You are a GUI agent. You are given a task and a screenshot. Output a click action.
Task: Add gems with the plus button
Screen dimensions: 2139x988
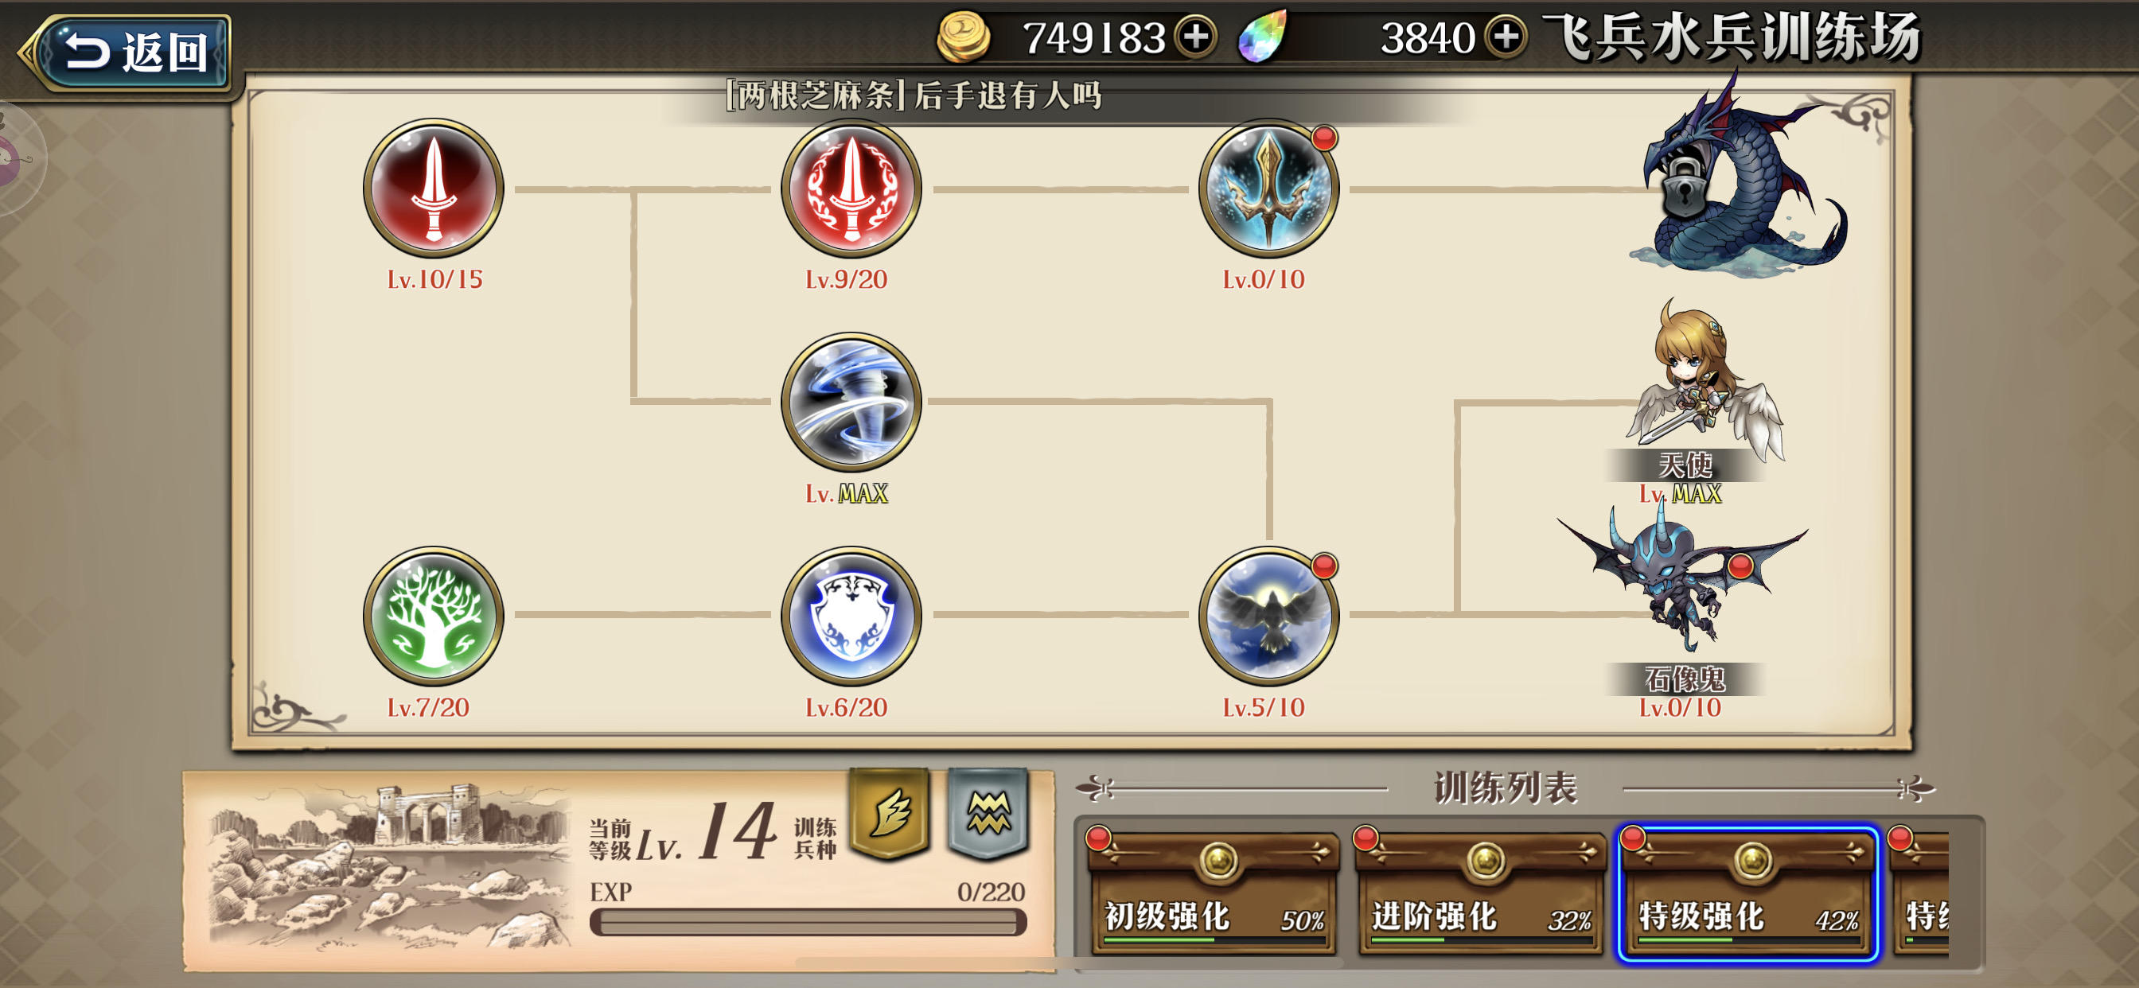pyautogui.click(x=1506, y=37)
